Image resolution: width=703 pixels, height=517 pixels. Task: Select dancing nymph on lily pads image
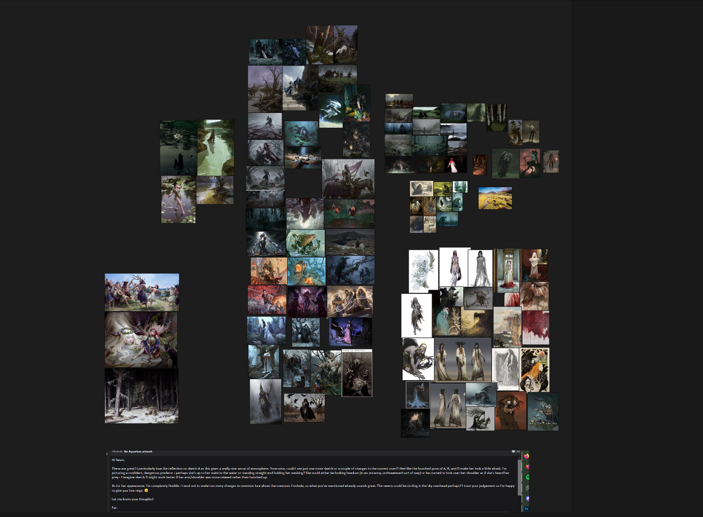[178, 199]
